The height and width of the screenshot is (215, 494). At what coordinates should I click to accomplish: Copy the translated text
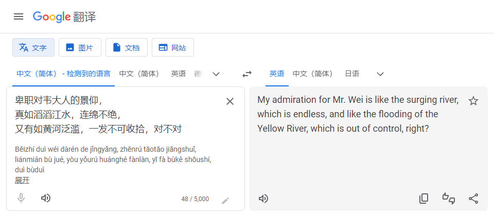tap(424, 199)
